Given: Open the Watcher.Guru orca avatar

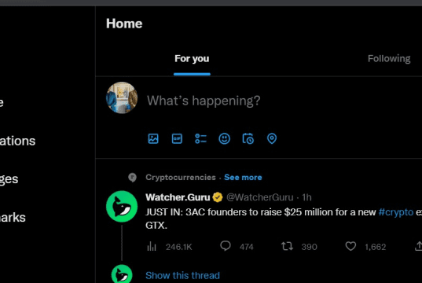Looking at the screenshot, I should [122, 207].
